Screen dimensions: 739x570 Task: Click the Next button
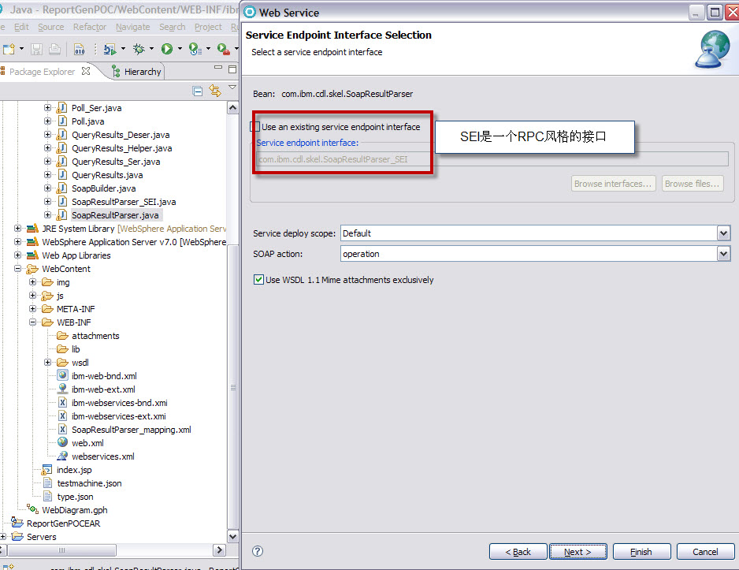pos(577,552)
